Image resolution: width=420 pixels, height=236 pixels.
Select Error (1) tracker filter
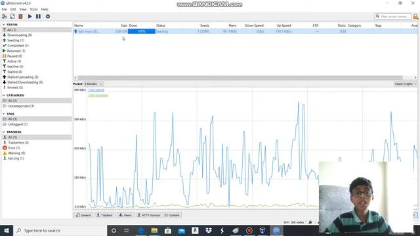[x=14, y=148]
